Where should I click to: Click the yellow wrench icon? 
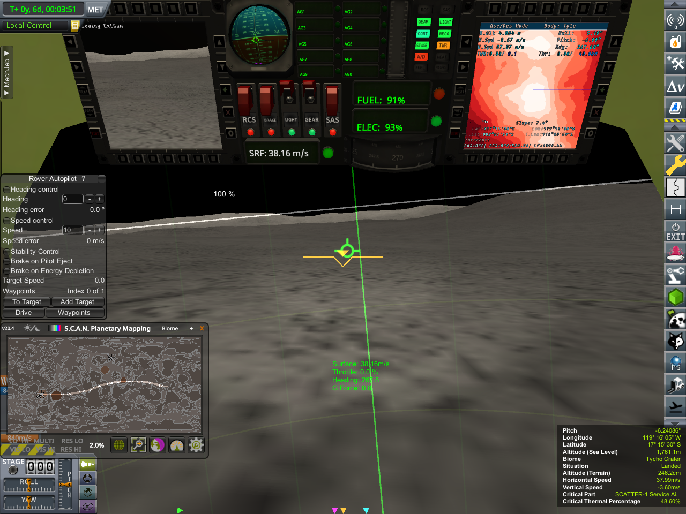pyautogui.click(x=675, y=165)
